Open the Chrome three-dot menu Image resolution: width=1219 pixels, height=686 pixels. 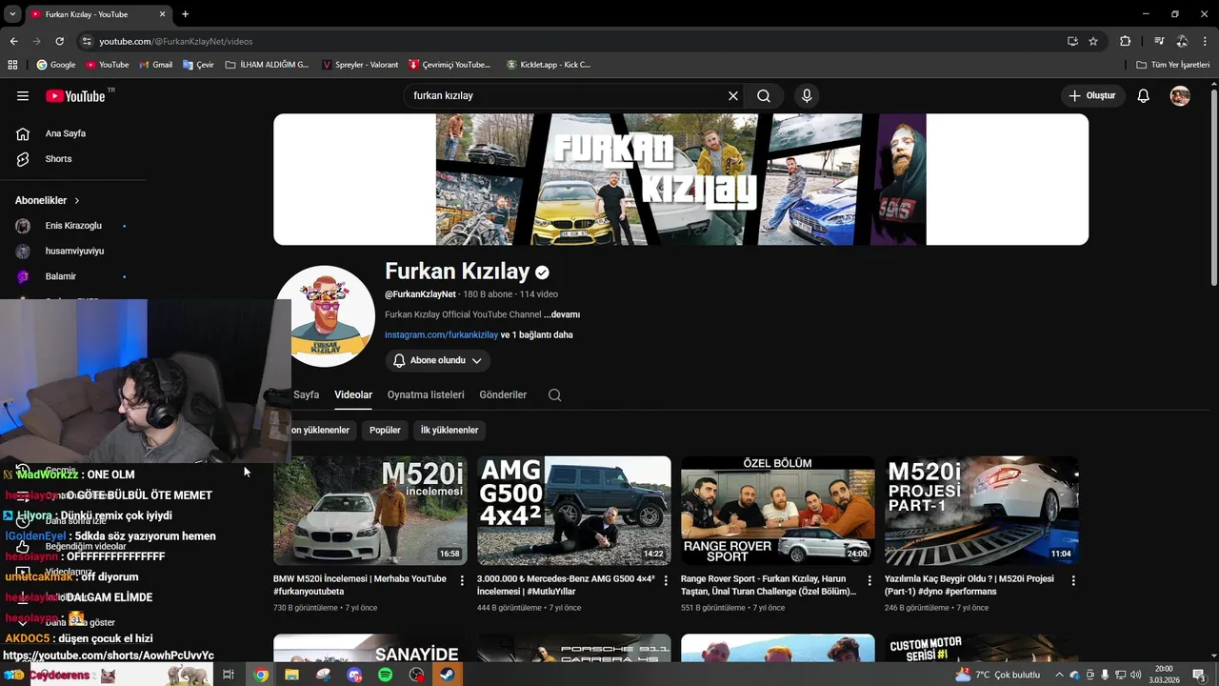coord(1206,41)
